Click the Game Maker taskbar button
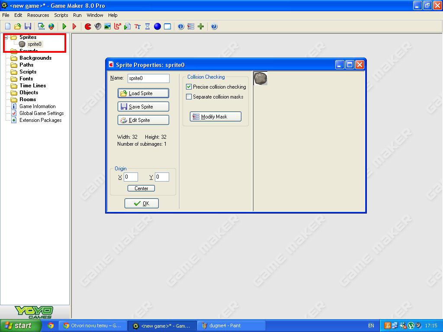This screenshot has width=443, height=332. [162, 326]
